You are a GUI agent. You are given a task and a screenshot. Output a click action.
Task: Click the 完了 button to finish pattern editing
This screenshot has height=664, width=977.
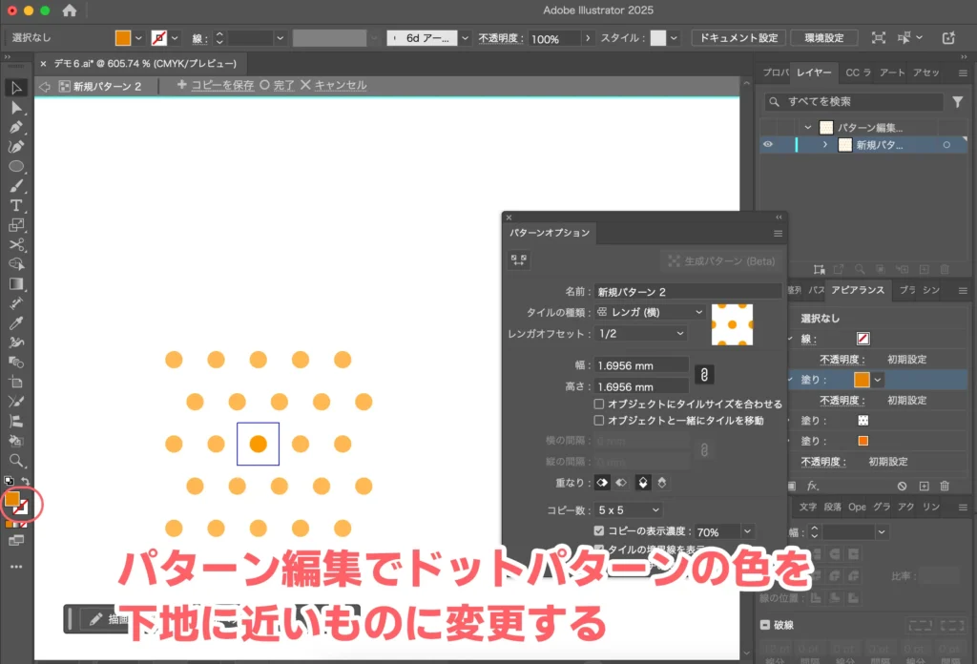pyautogui.click(x=282, y=86)
